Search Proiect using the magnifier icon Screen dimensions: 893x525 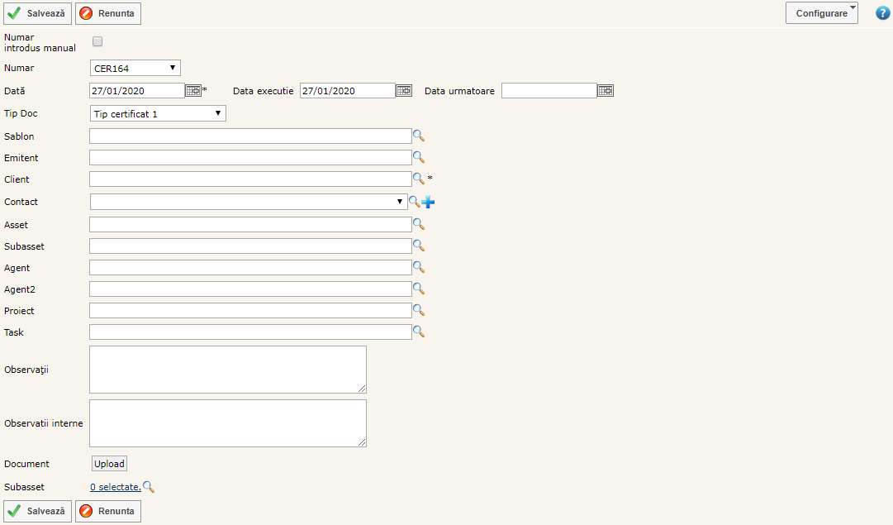click(x=419, y=310)
